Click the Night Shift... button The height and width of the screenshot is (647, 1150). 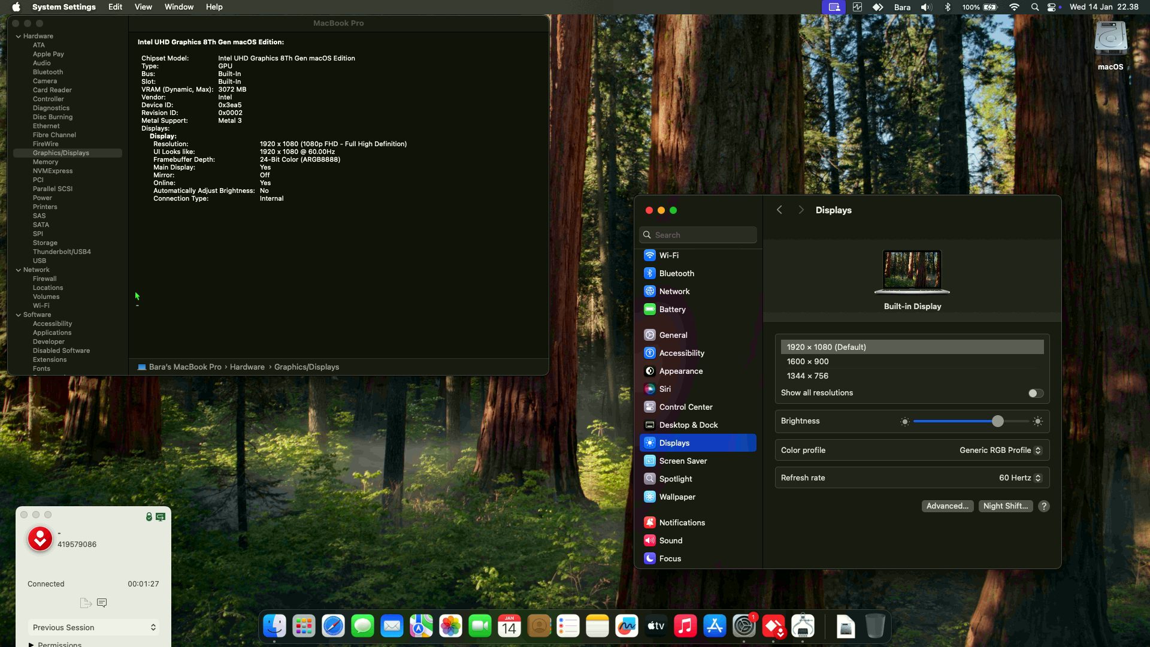(1005, 506)
